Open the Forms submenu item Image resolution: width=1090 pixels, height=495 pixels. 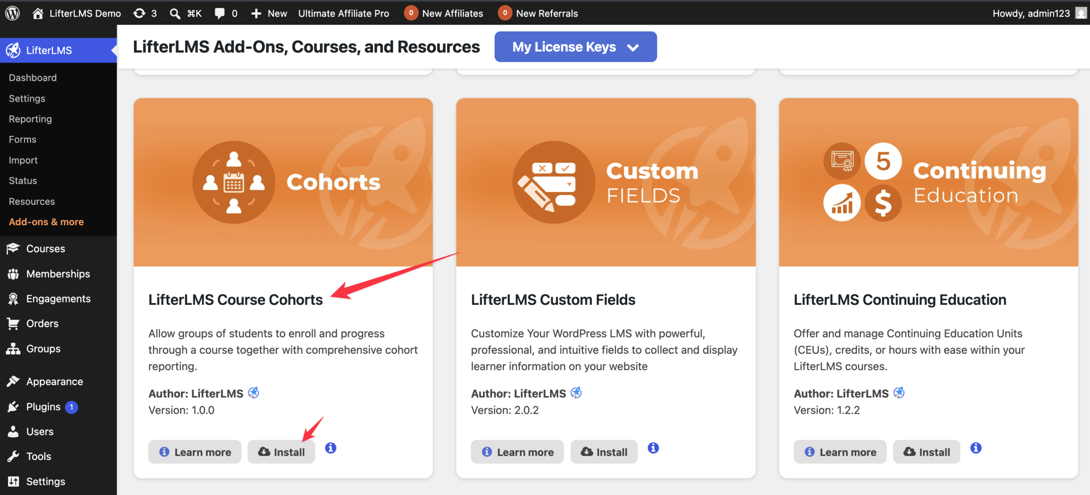[23, 139]
